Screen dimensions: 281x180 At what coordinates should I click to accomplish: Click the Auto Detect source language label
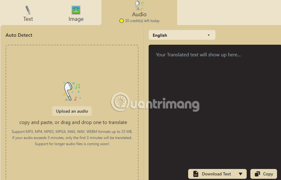click(19, 35)
